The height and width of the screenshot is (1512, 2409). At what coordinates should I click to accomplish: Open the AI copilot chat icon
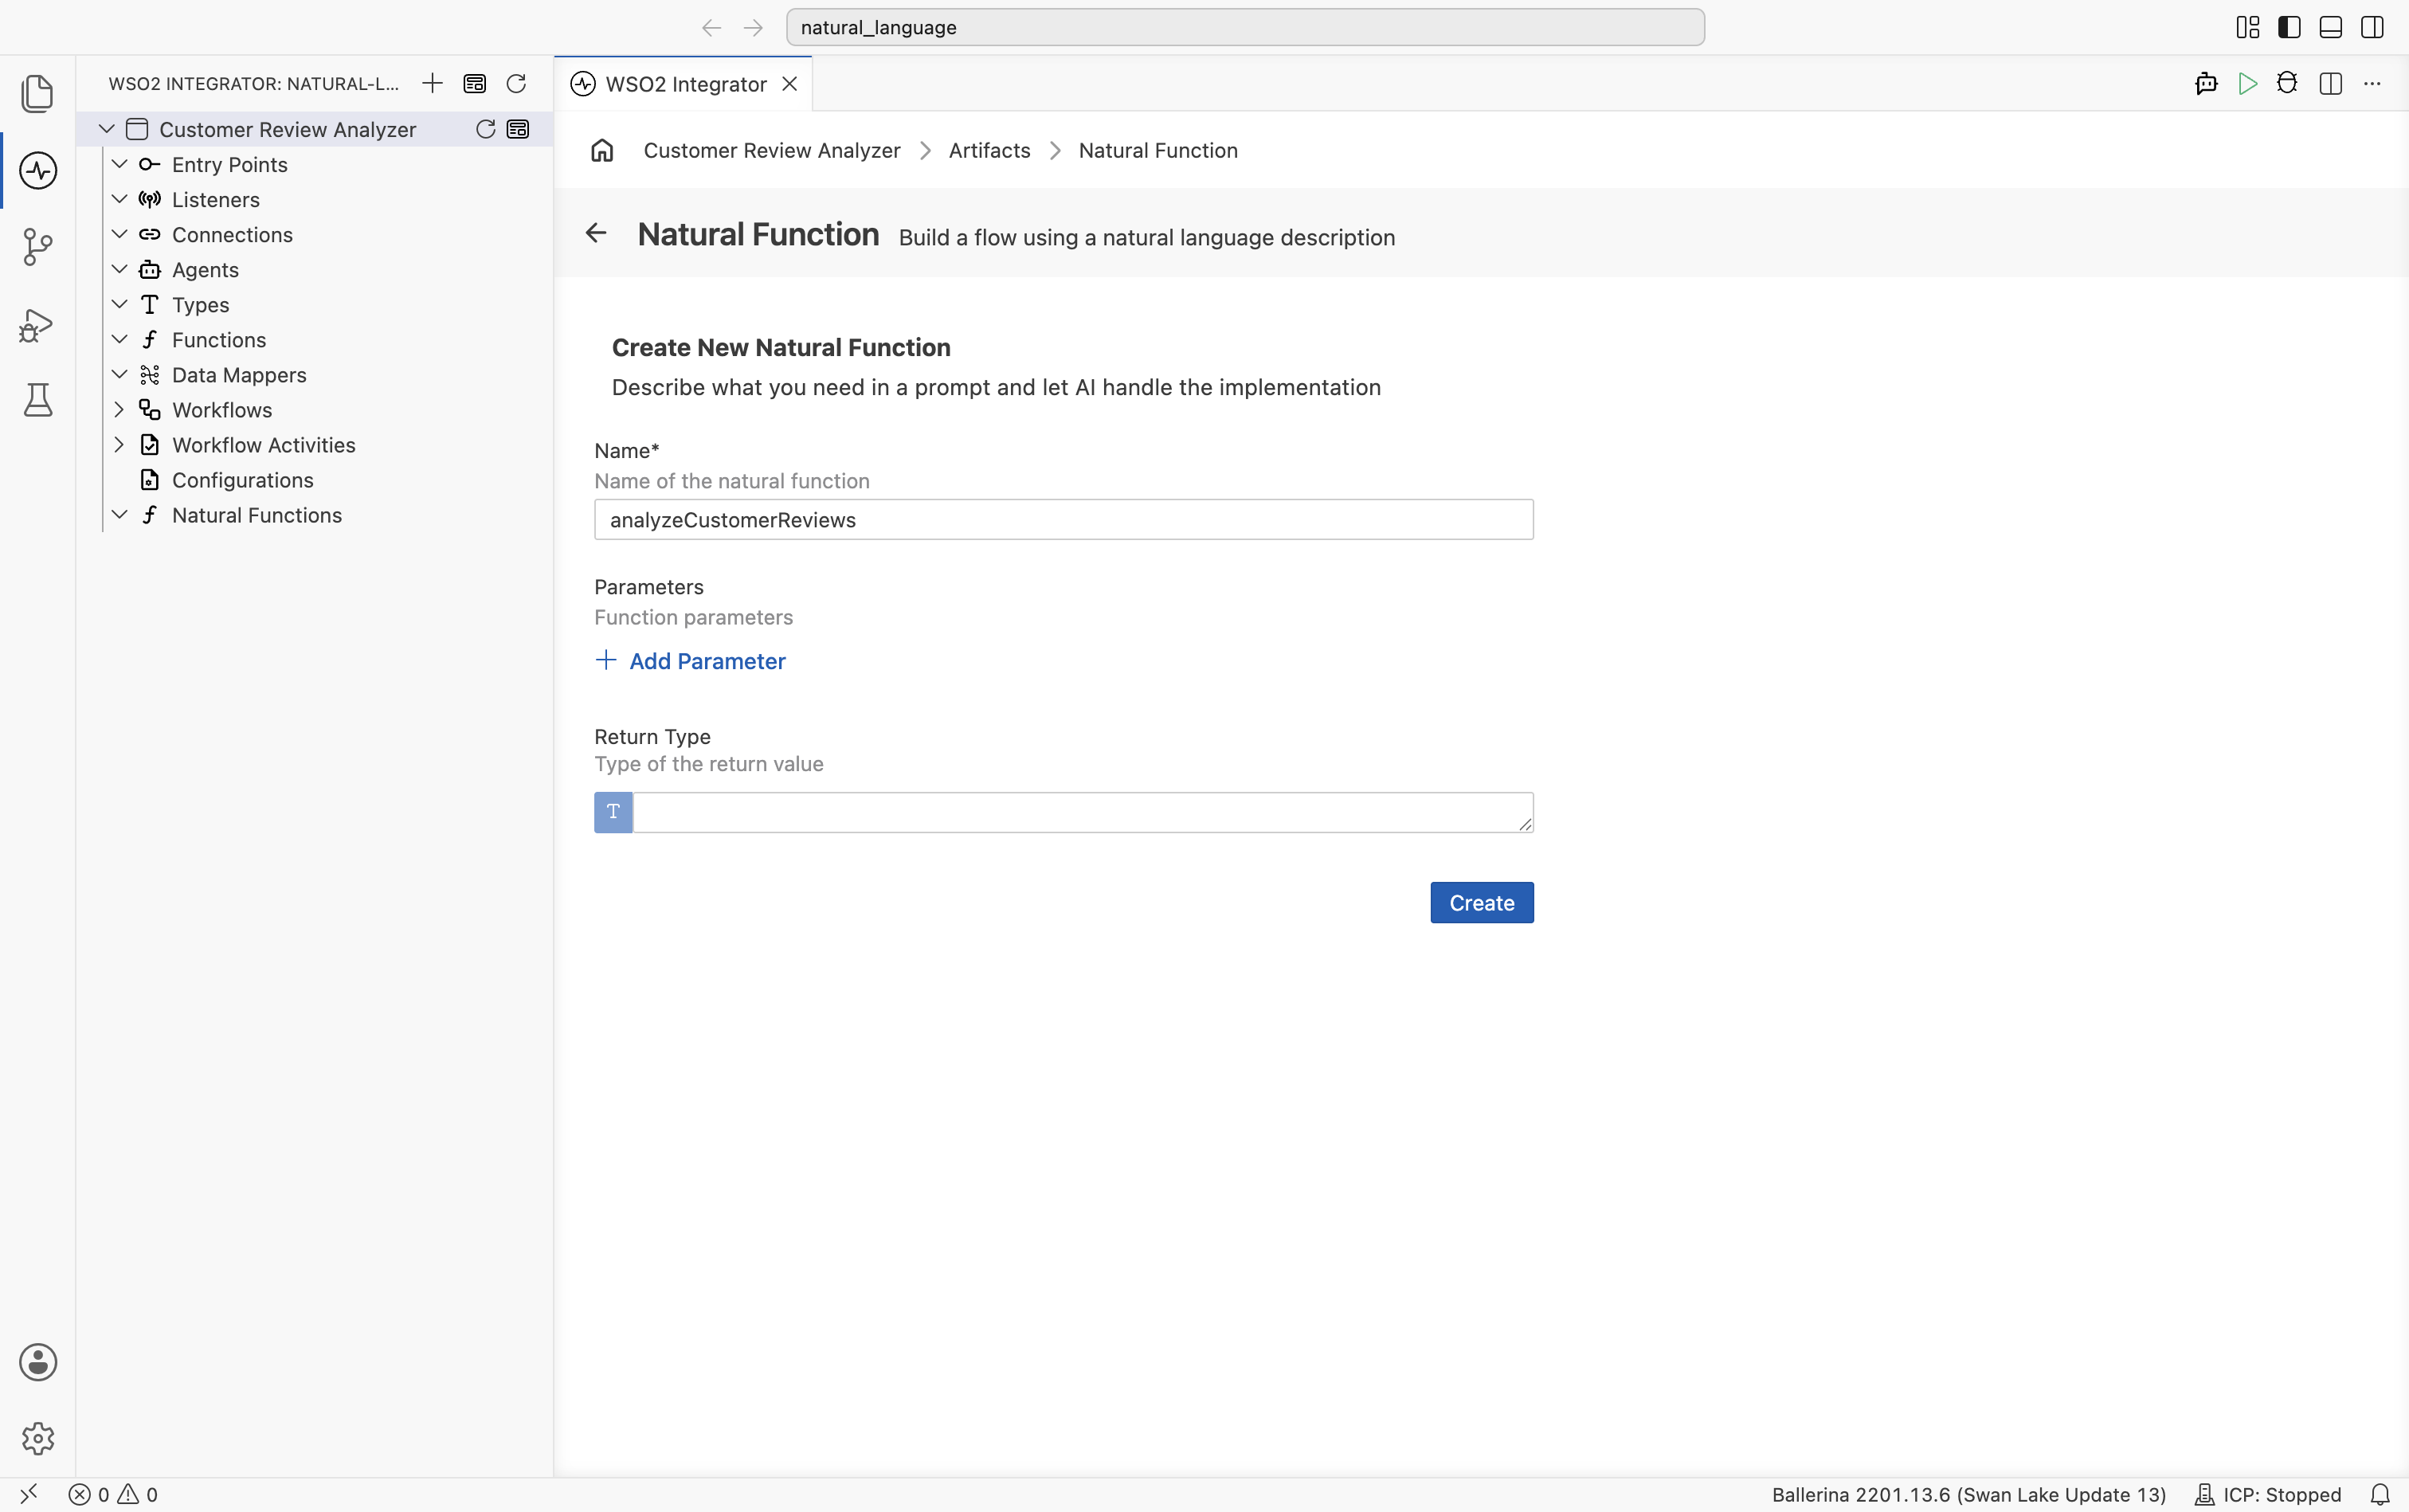(x=2206, y=83)
